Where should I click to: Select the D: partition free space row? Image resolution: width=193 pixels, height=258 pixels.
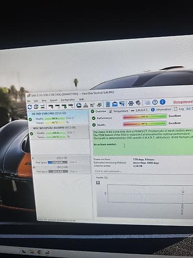pos(62,170)
